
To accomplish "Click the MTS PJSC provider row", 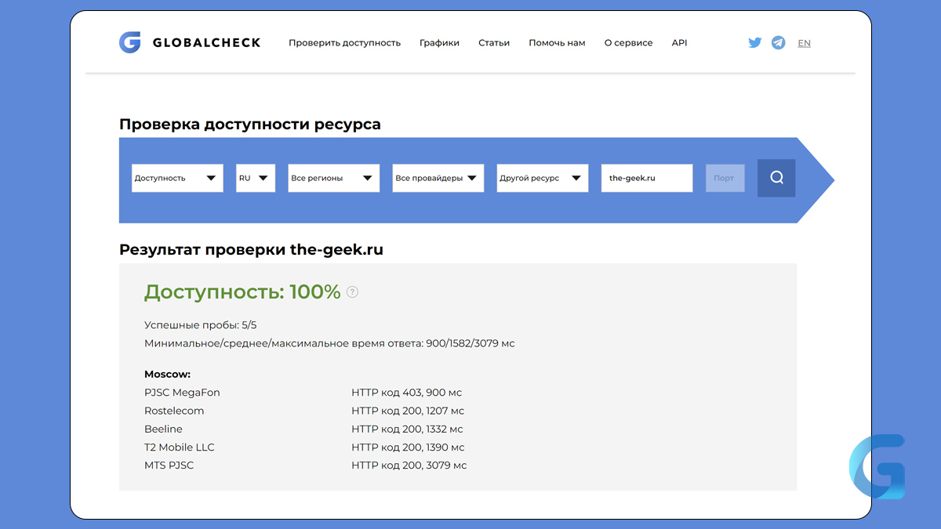I will 169,466.
